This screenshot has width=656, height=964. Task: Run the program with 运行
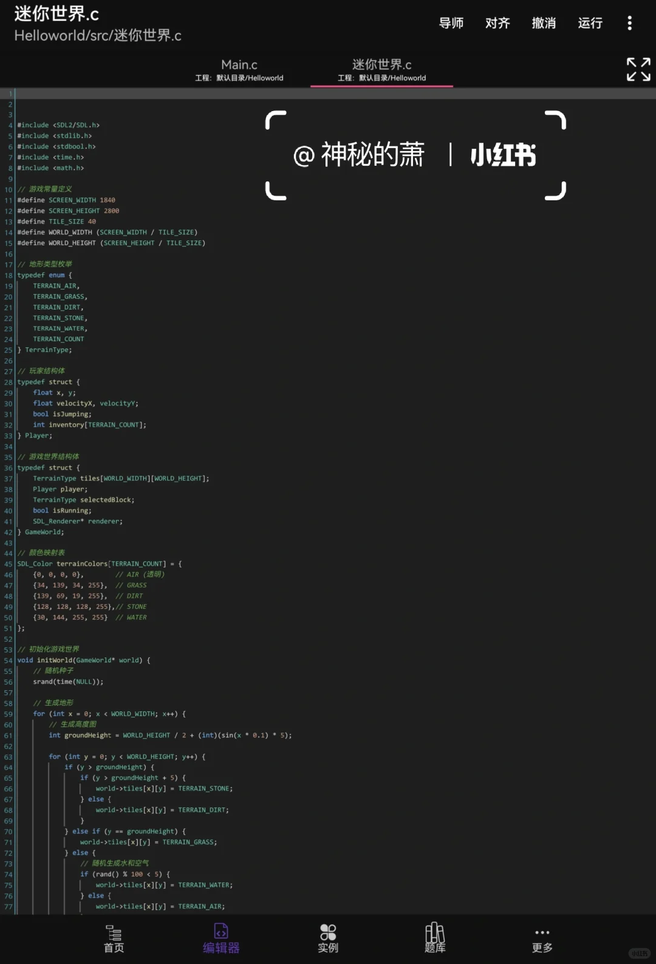pos(590,23)
